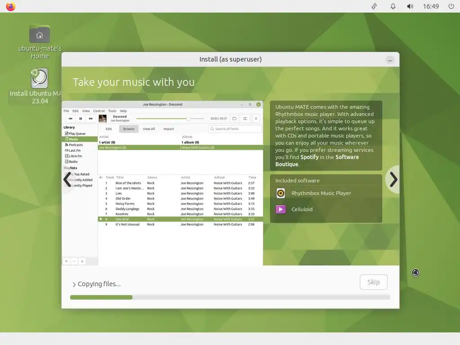Click the 'Daddy Longlegs' track row

[180, 209]
